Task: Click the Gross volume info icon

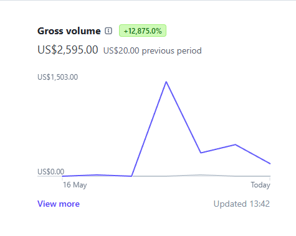Action: point(108,31)
